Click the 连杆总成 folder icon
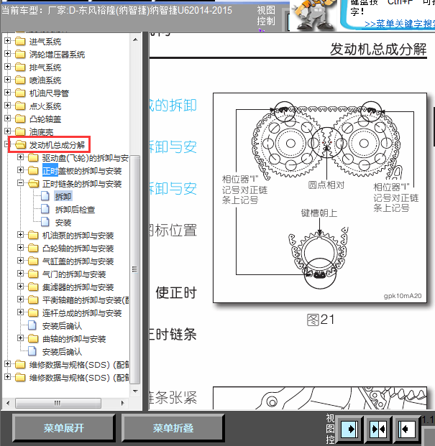435x446 pixels. (x=33, y=313)
